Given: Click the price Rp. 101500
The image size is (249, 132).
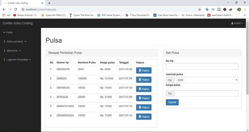Looking at the screenshot, I should 107,78.
